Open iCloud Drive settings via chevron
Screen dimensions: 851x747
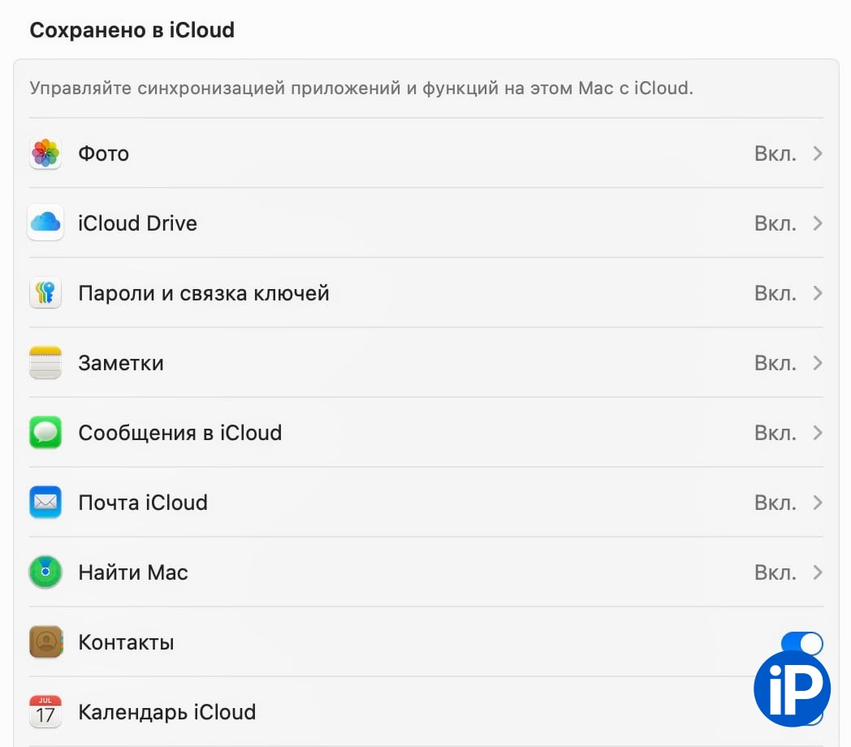coord(818,223)
